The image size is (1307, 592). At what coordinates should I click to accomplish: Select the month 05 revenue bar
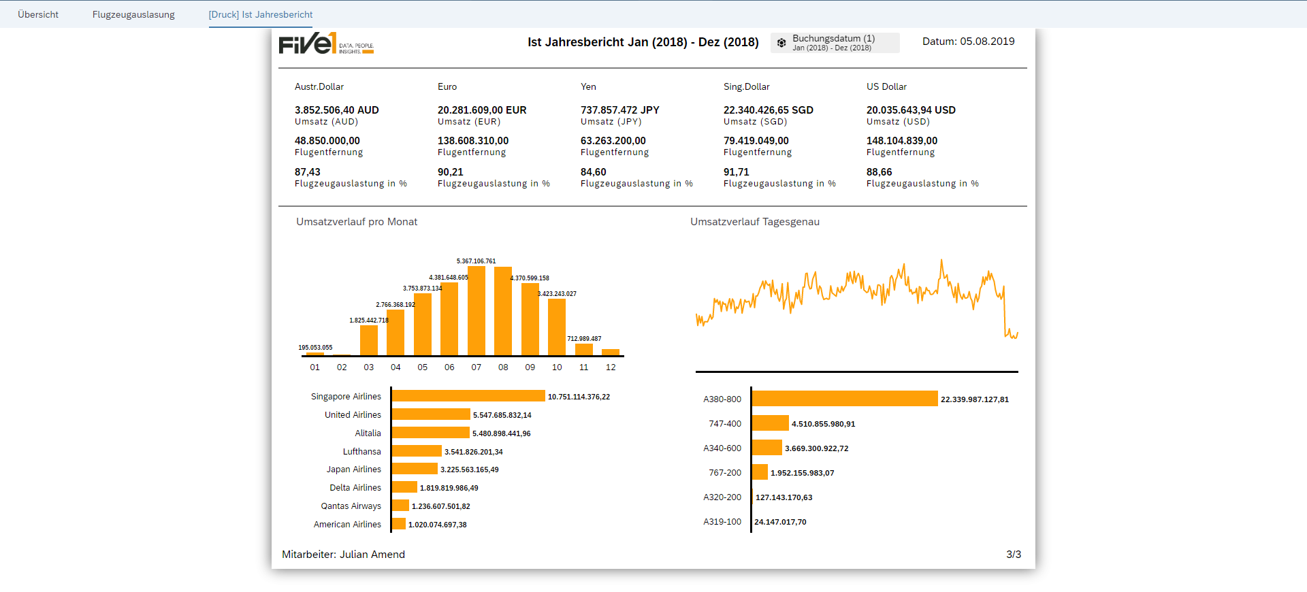(x=423, y=325)
